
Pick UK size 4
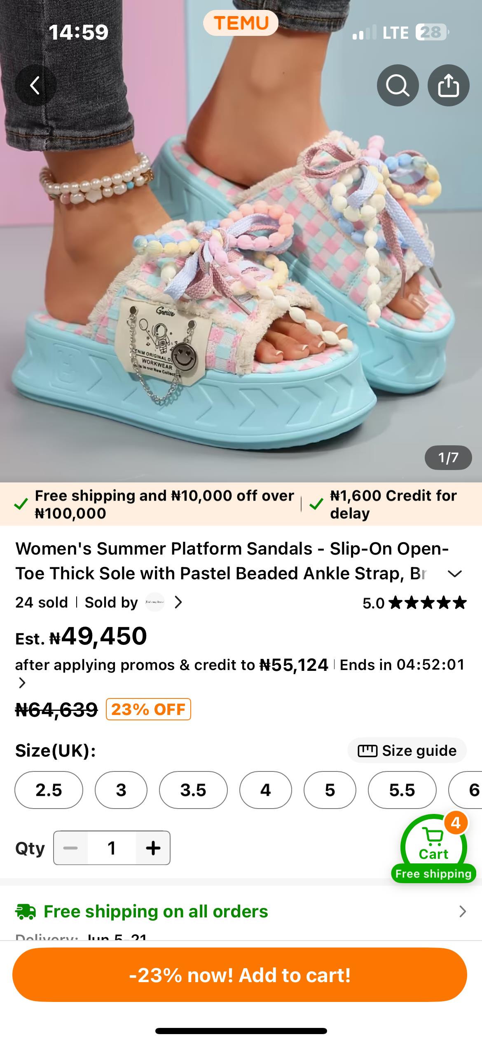coord(265,790)
